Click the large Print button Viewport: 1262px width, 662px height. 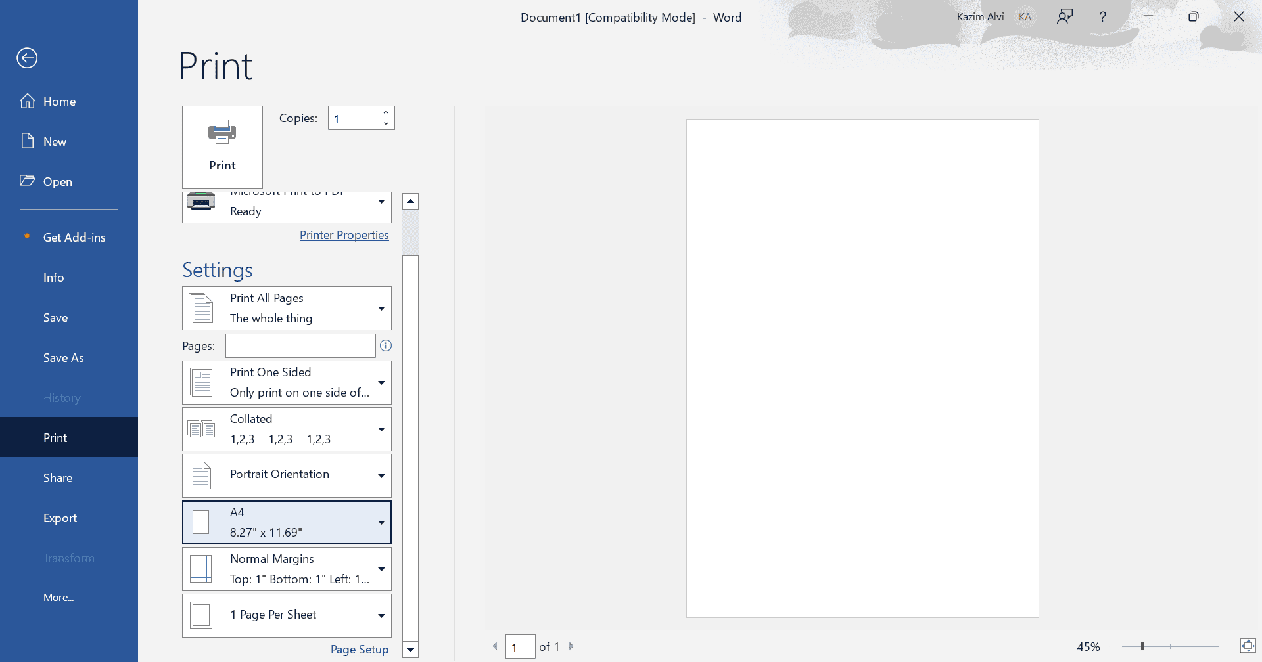222,147
